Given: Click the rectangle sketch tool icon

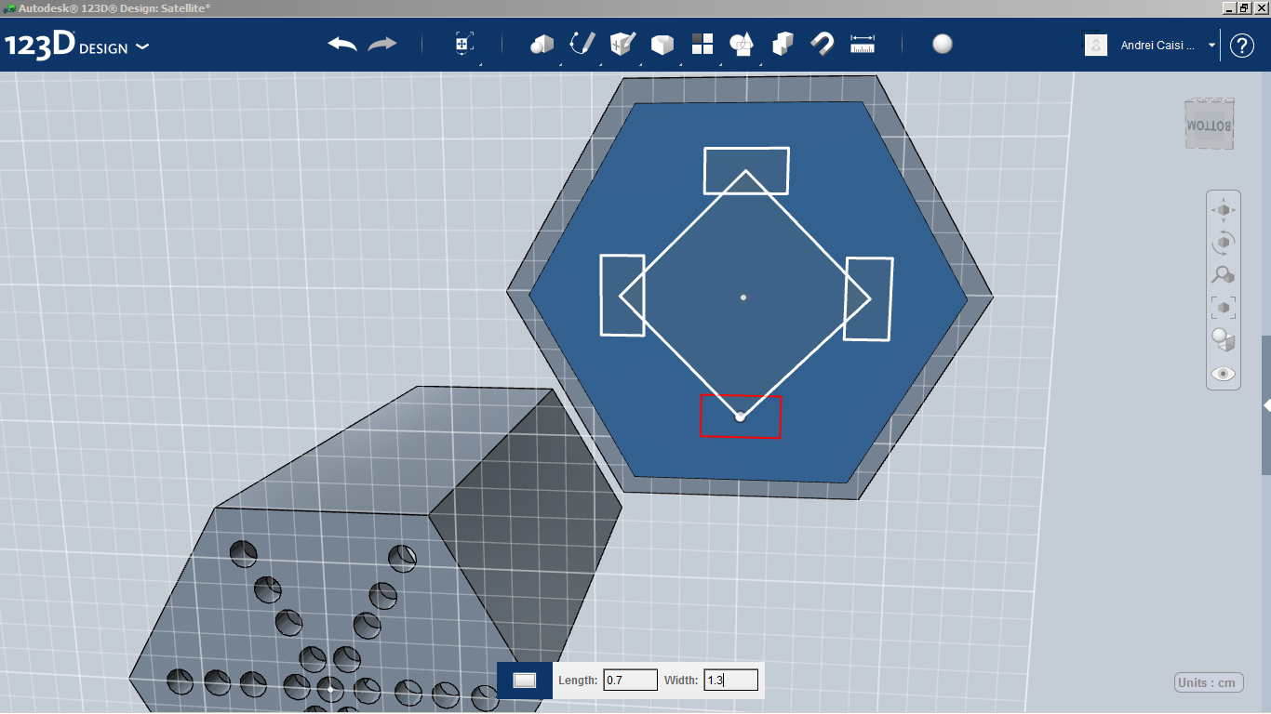Looking at the screenshot, I should 525,681.
